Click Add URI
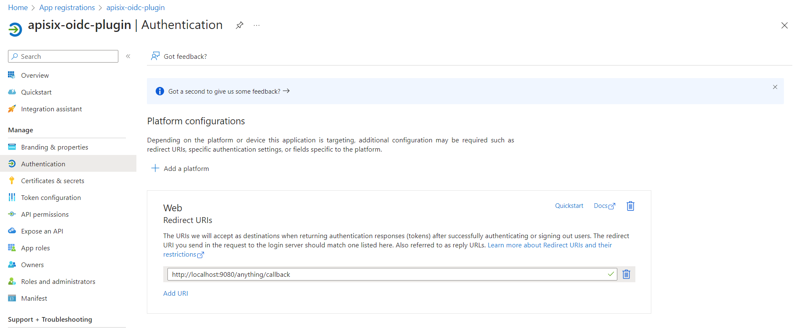794x328 pixels. tap(175, 293)
